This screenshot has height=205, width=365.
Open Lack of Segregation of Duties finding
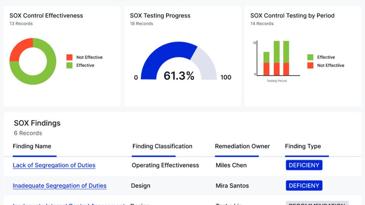[54, 165]
